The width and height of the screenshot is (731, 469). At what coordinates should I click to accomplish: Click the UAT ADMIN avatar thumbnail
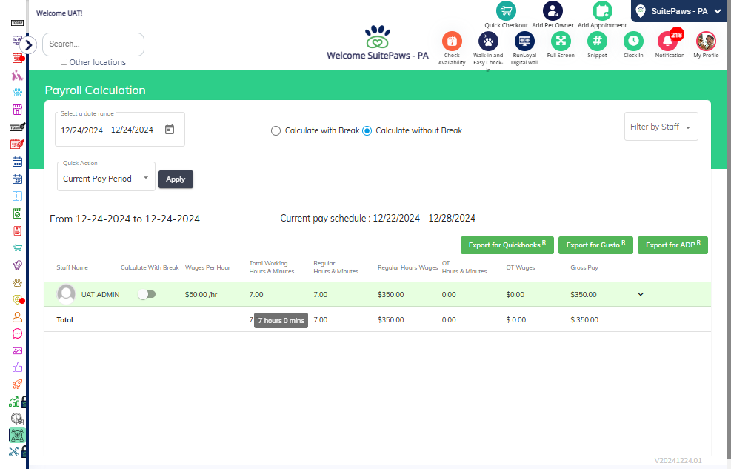point(66,294)
